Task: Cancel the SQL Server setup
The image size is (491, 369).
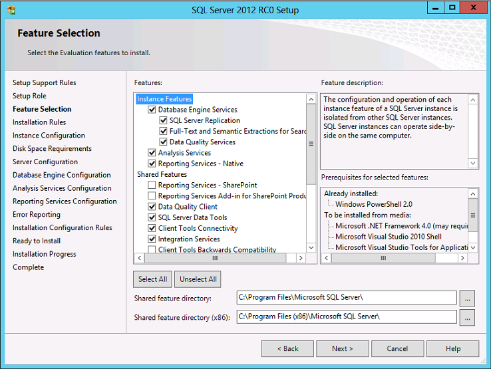Action: tap(398, 348)
